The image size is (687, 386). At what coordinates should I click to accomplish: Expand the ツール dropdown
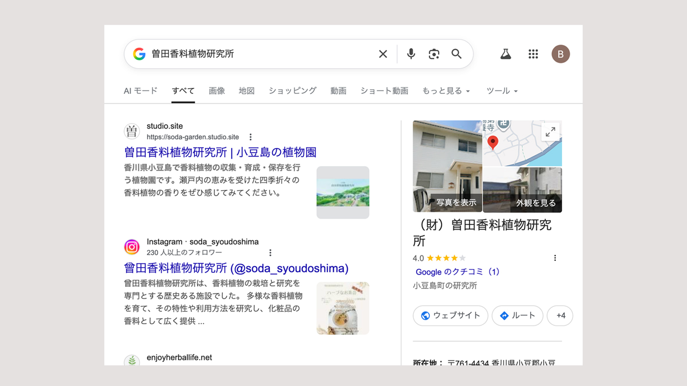[x=502, y=91]
